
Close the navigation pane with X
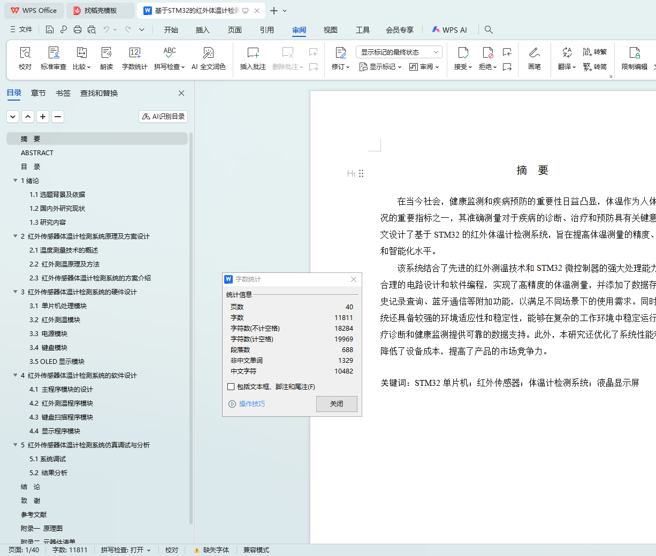(x=181, y=93)
